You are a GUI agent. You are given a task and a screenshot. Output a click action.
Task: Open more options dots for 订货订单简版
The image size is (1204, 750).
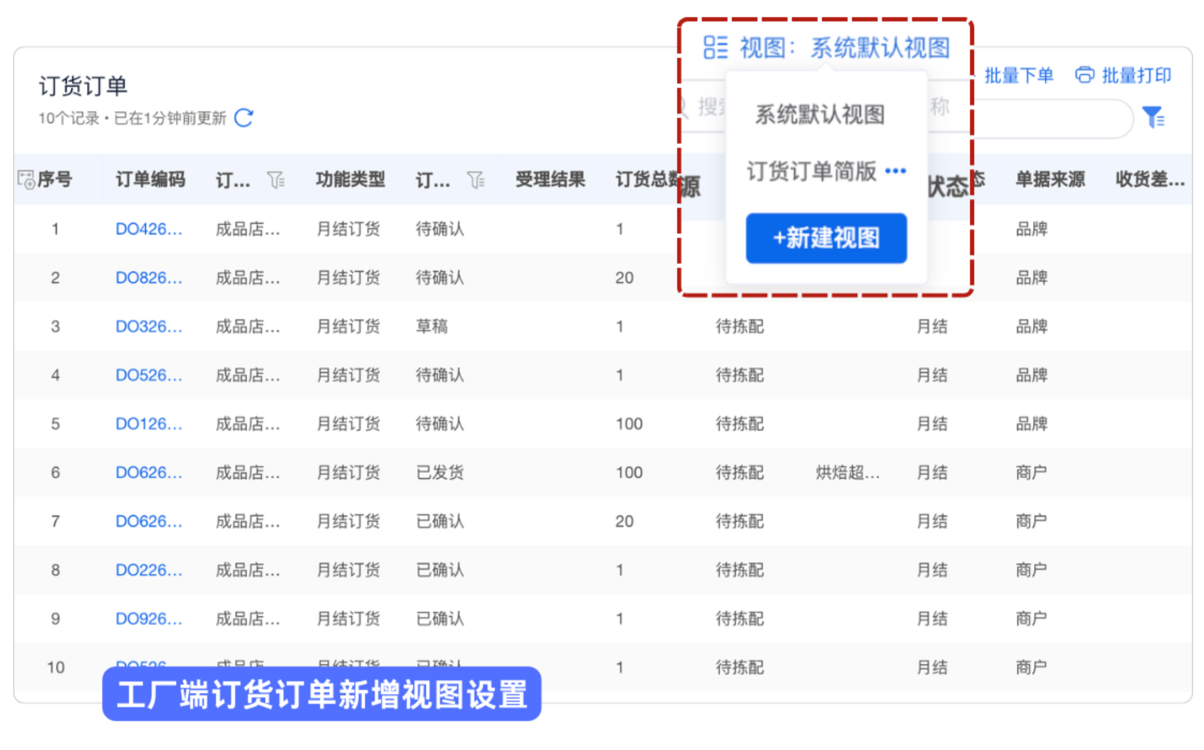pyautogui.click(x=895, y=171)
